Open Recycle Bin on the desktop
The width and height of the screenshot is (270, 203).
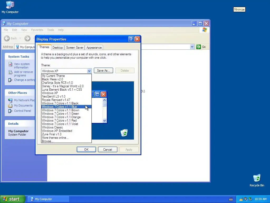[257, 180]
